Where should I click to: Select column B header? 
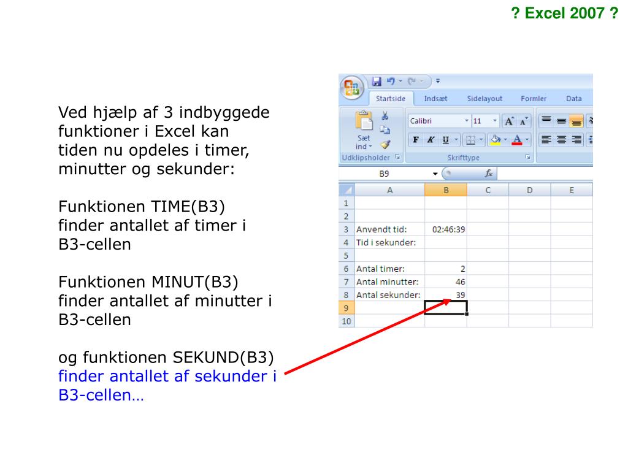click(x=446, y=190)
